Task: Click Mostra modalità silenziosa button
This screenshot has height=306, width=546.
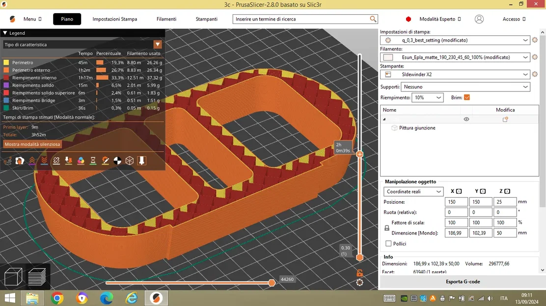Action: point(32,144)
